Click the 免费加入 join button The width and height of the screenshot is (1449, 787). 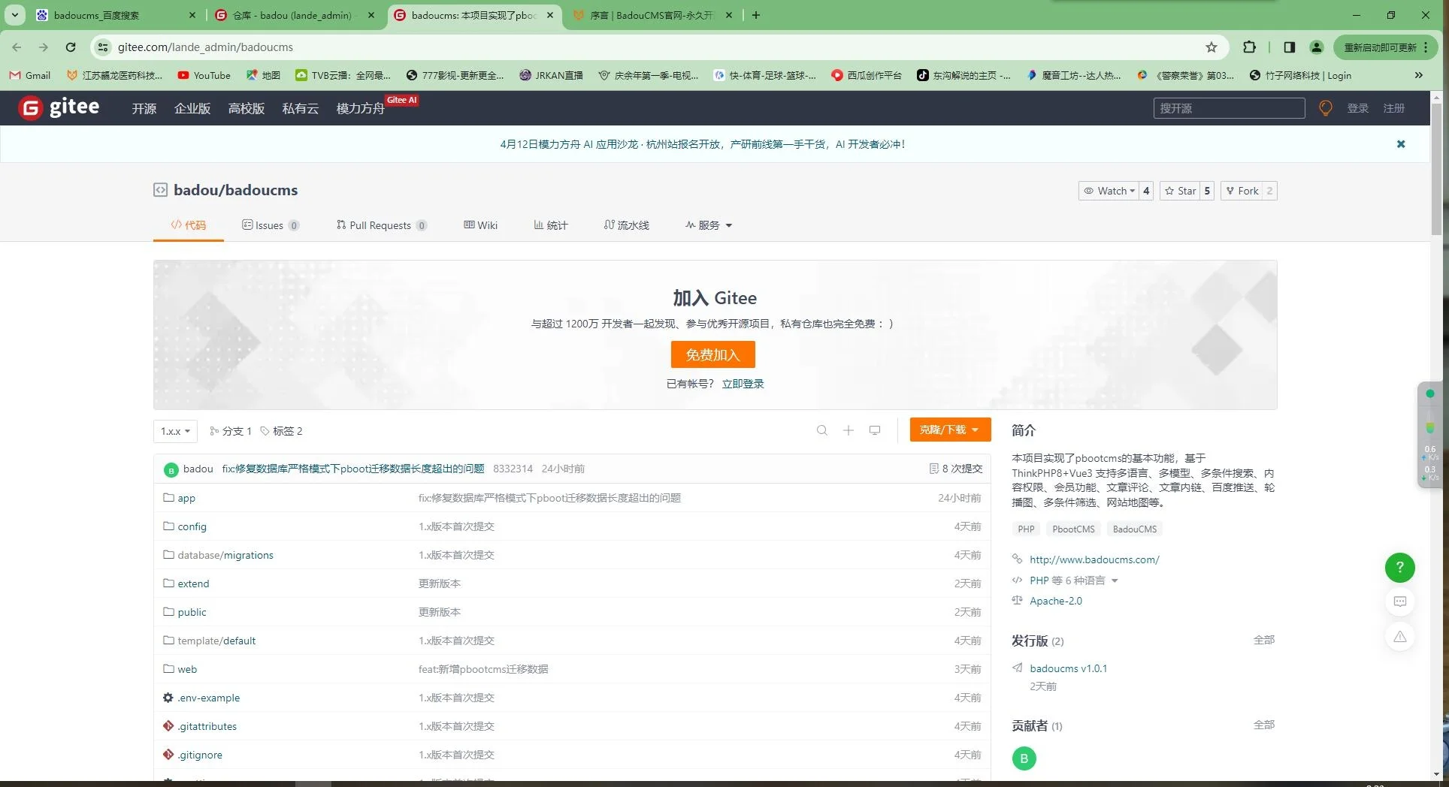click(x=712, y=354)
